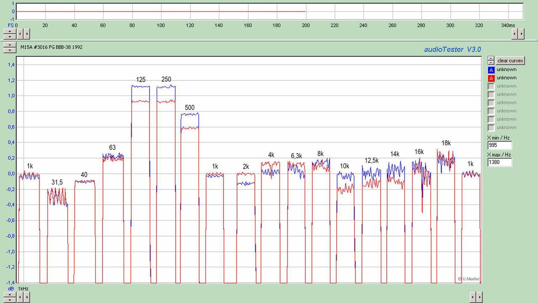538x303 pixels.
Task: Click the 250 frequency label on the graph
Action: (x=166, y=80)
